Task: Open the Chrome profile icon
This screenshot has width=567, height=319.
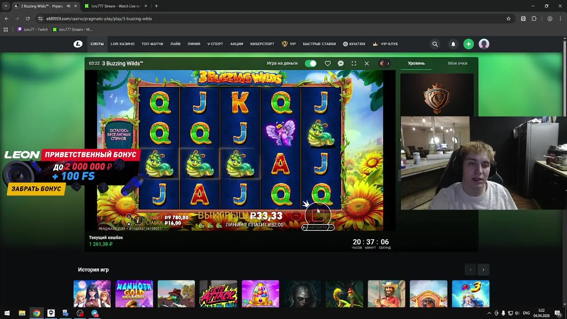Action: coord(550,19)
